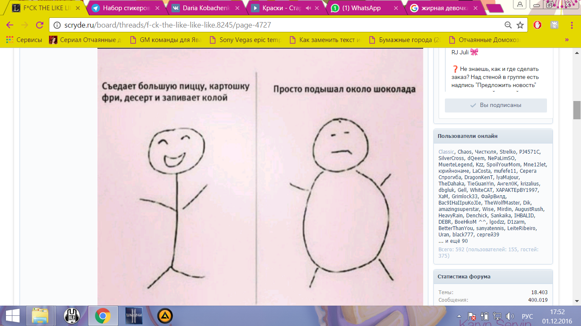Switch to the WhatsApp tab
This screenshot has height=326, width=581.
coord(362,8)
